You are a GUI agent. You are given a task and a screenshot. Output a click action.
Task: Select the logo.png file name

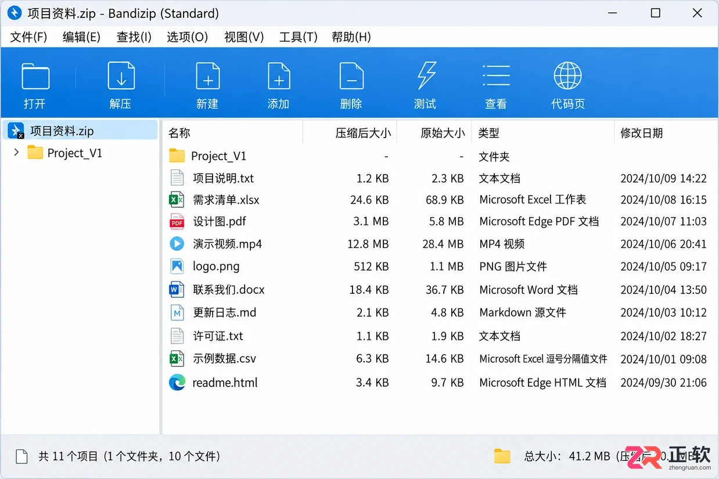click(x=216, y=266)
